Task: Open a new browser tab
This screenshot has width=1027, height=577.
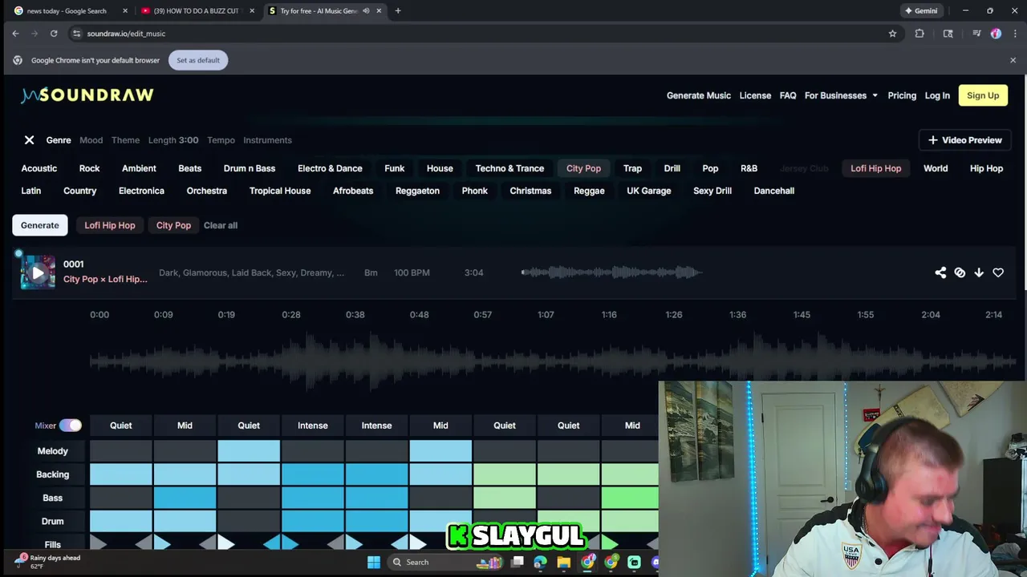Action: coord(398,10)
